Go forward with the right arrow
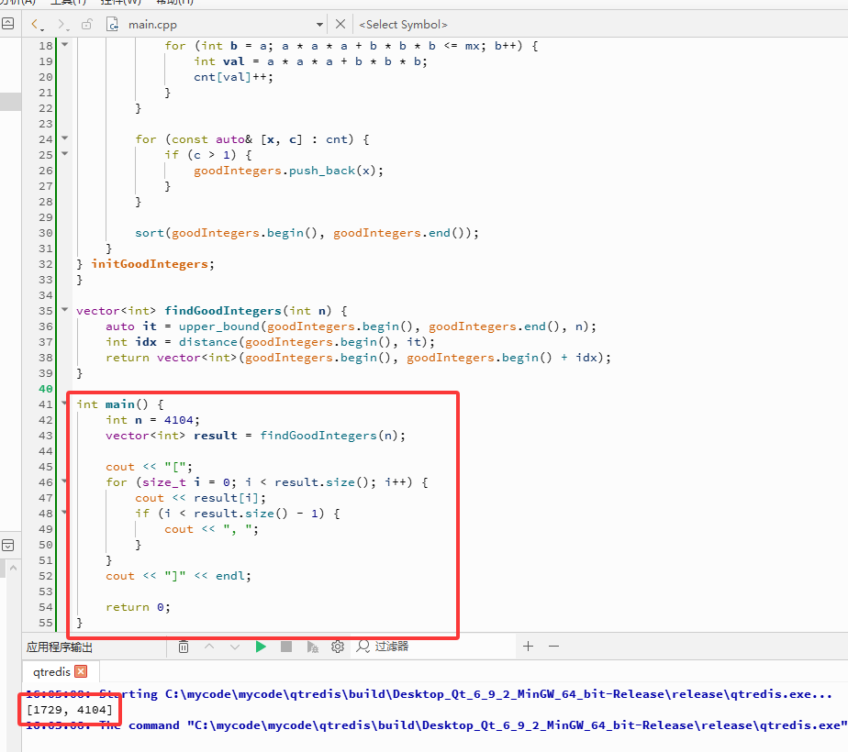This screenshot has width=848, height=752. pyautogui.click(x=61, y=25)
